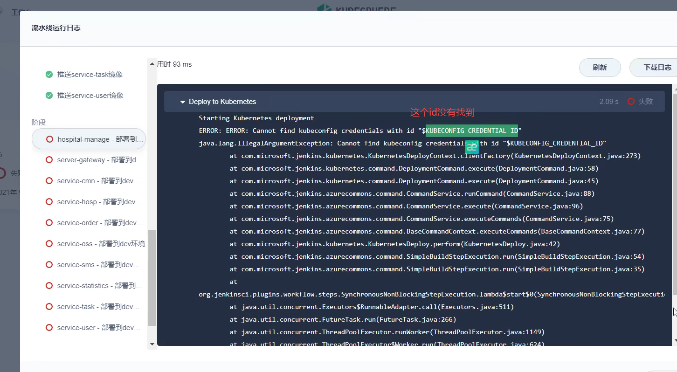The height and width of the screenshot is (372, 677).
Task: Click the ThreadPoolExecutor.java:1149 stack line
Action: pyautogui.click(x=387, y=332)
